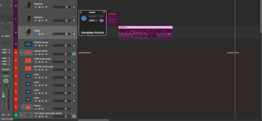Open the Bus 229 output slot
This screenshot has height=121, width=262.
tap(6, 69)
